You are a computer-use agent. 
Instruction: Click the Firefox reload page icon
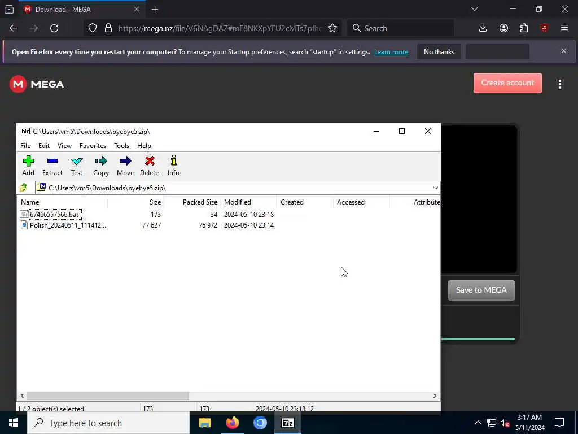(x=54, y=28)
